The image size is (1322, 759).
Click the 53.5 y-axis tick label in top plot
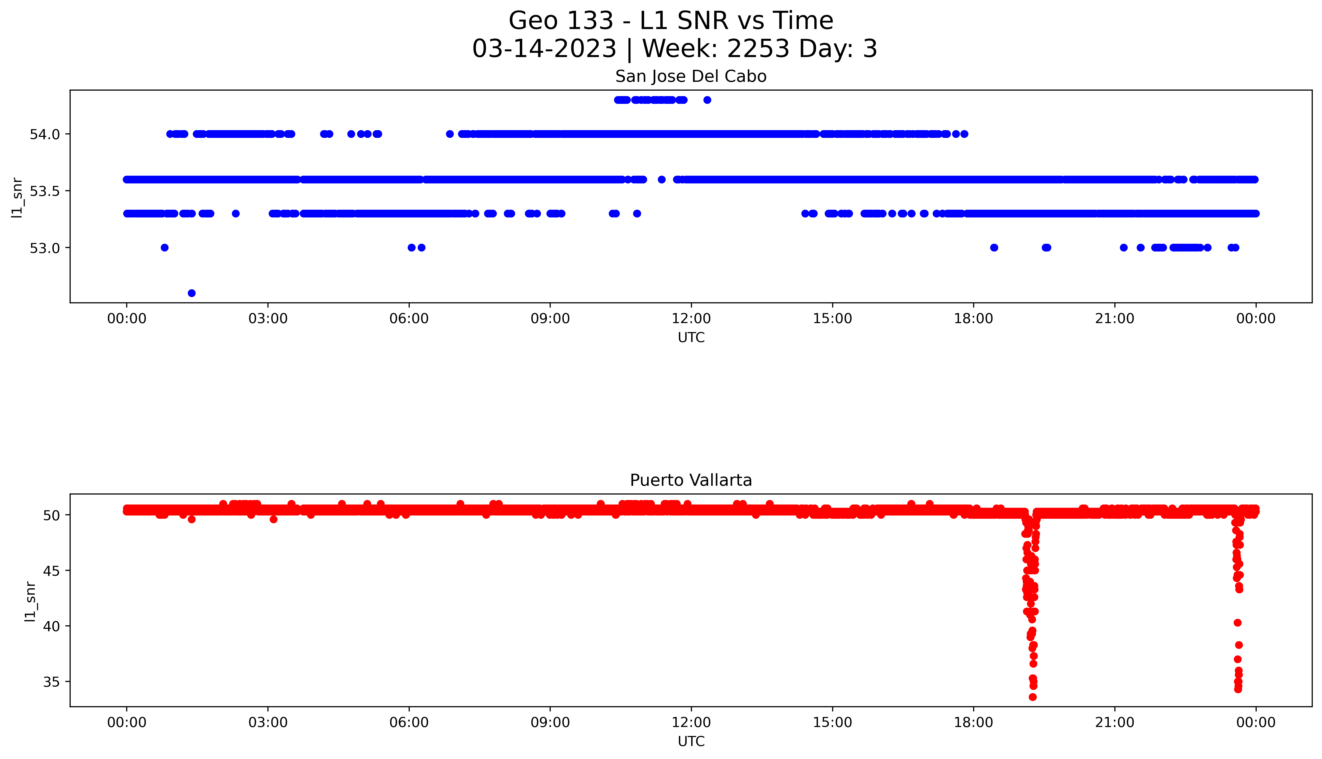44,191
